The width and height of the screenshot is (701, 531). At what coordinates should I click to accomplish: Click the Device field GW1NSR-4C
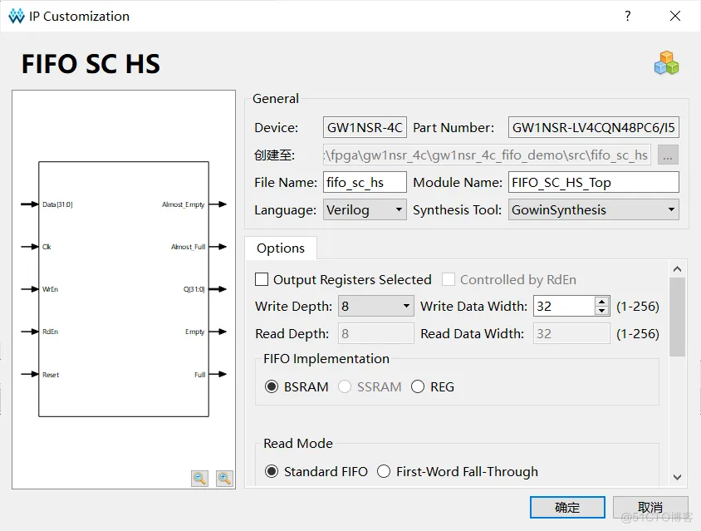365,127
